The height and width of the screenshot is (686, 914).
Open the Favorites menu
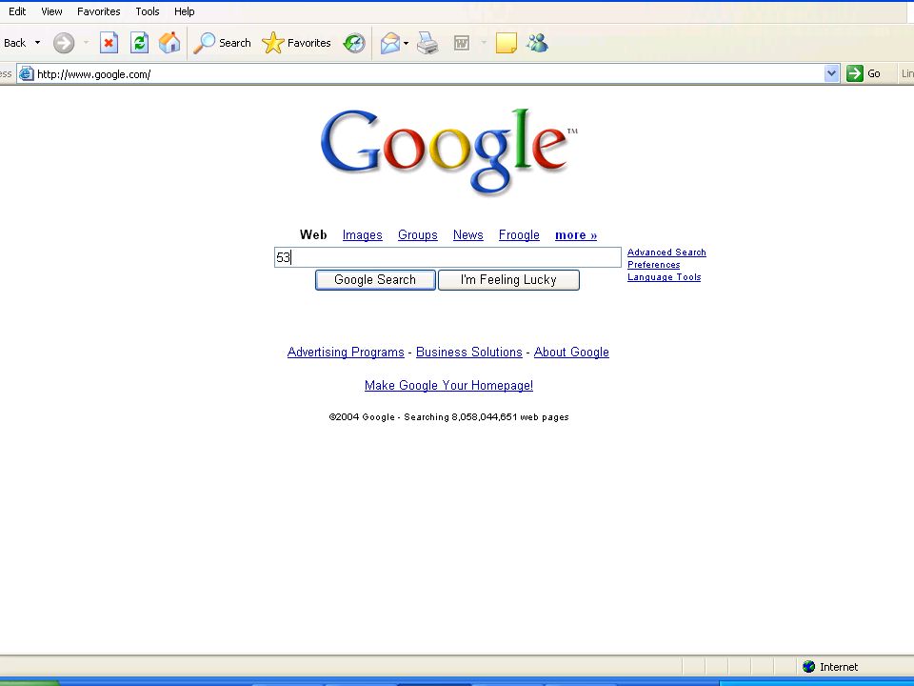98,11
